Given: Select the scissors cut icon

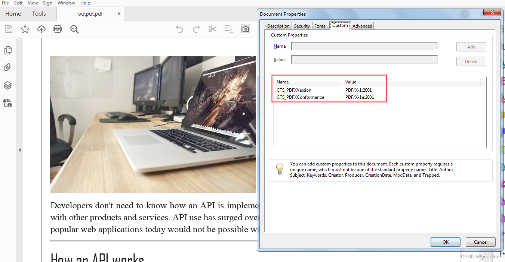Looking at the screenshot, I should (x=213, y=29).
